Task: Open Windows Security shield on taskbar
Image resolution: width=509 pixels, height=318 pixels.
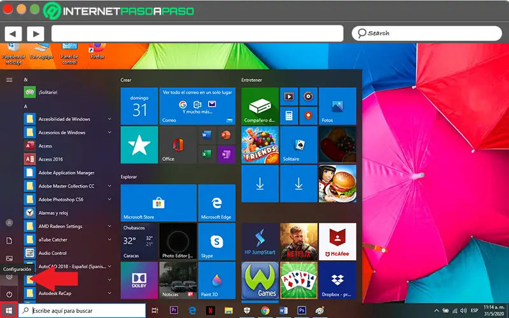Action: coord(247,310)
